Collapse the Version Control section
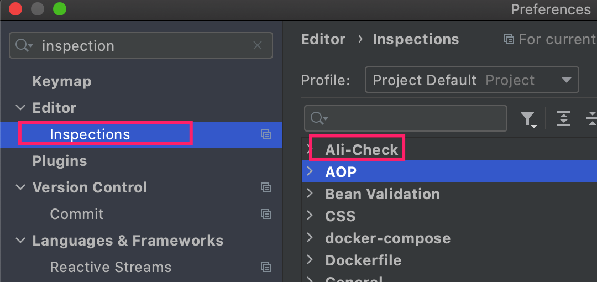The width and height of the screenshot is (597, 282). (20, 187)
